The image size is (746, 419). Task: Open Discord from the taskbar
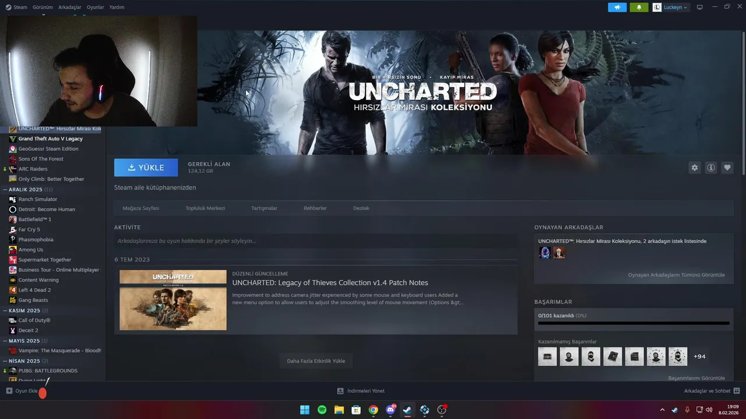[x=390, y=410]
